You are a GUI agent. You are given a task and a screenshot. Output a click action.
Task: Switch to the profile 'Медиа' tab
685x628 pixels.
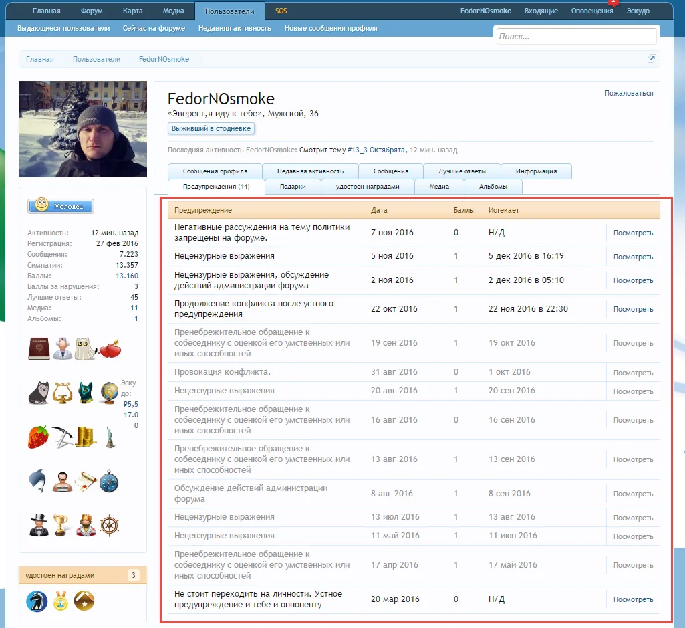[439, 187]
